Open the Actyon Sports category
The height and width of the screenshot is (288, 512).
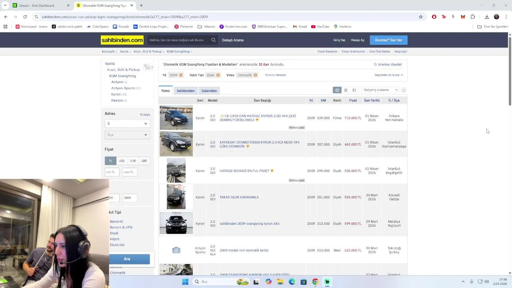tap(123, 88)
